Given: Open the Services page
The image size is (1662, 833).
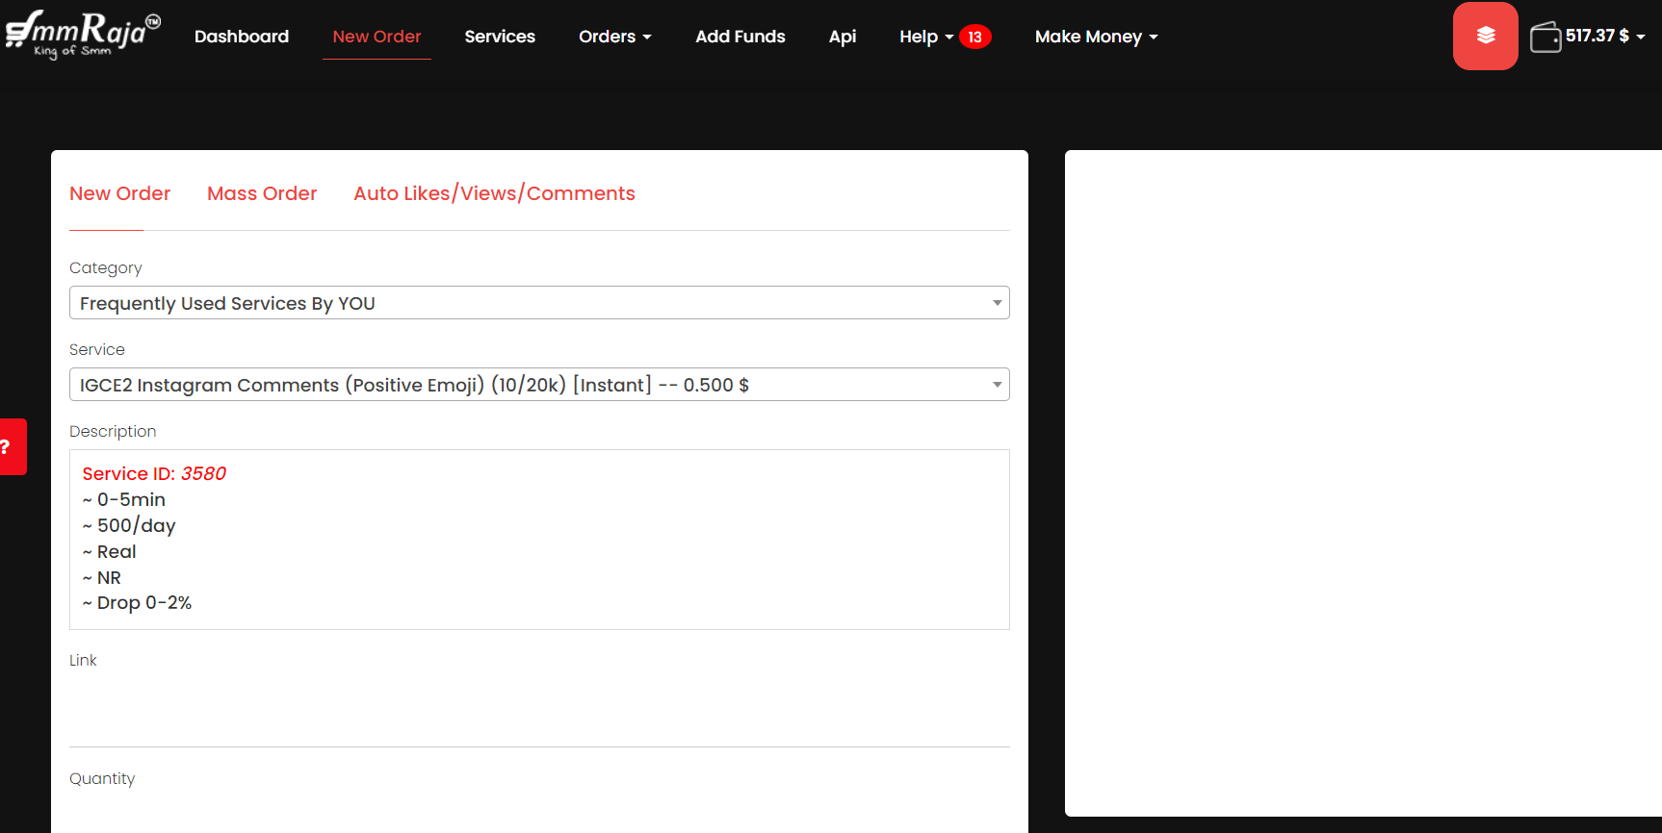Looking at the screenshot, I should [500, 37].
